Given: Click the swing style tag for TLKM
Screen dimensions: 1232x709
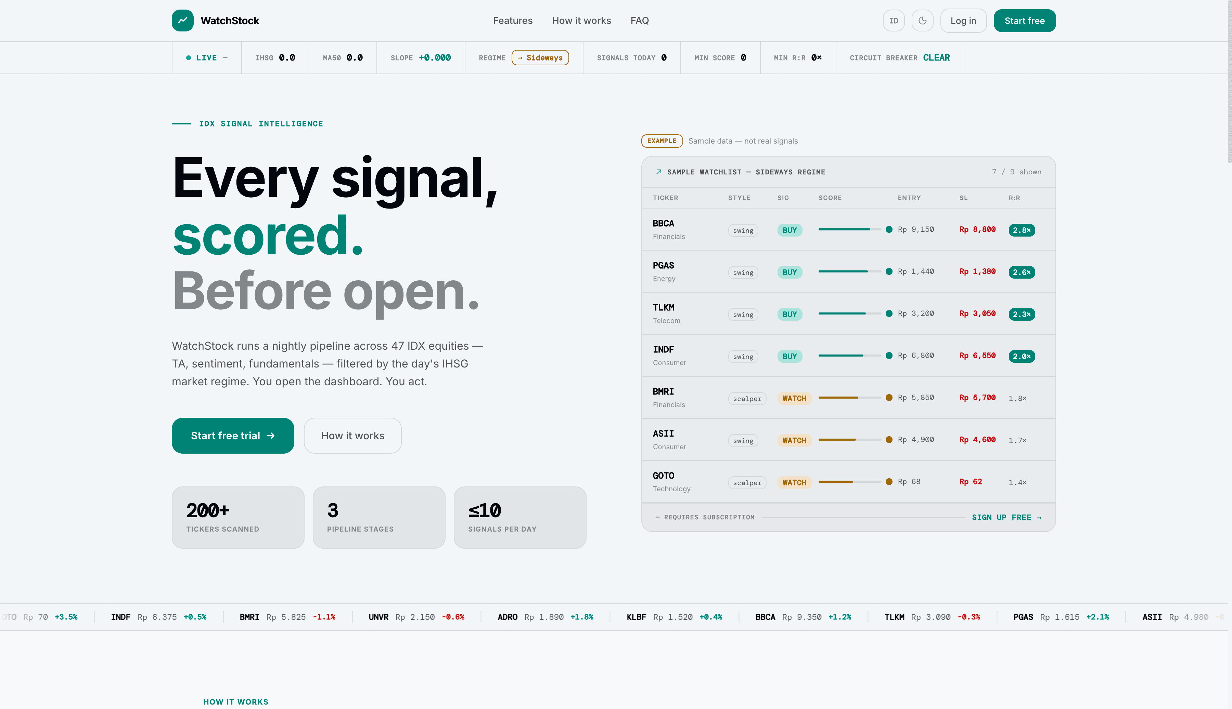Looking at the screenshot, I should pyautogui.click(x=743, y=315).
